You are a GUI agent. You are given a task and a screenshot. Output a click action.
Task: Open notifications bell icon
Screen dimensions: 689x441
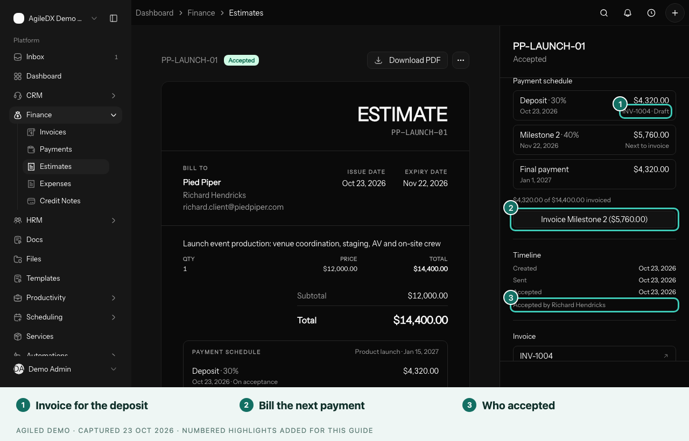click(628, 13)
